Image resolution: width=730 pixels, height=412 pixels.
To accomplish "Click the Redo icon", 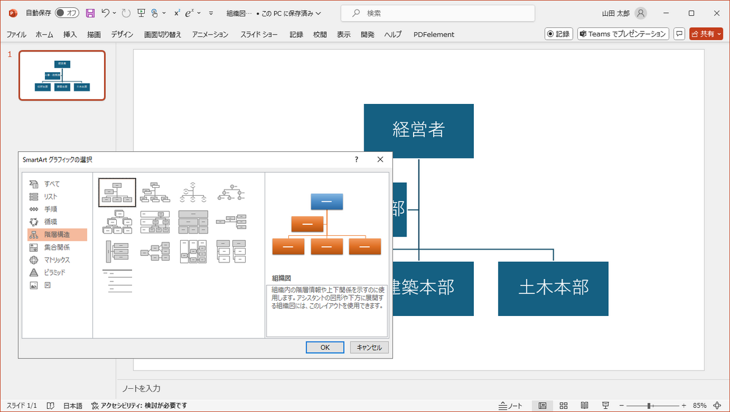I will click(x=126, y=13).
